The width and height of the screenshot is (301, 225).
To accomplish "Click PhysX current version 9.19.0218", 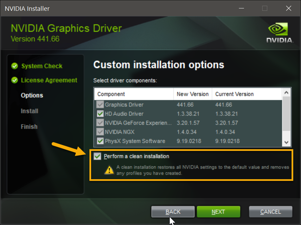I will (x=227, y=141).
